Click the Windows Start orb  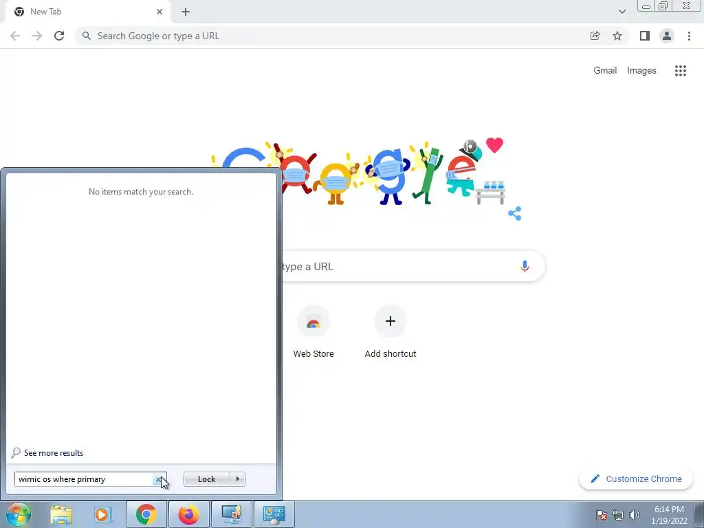tap(19, 514)
